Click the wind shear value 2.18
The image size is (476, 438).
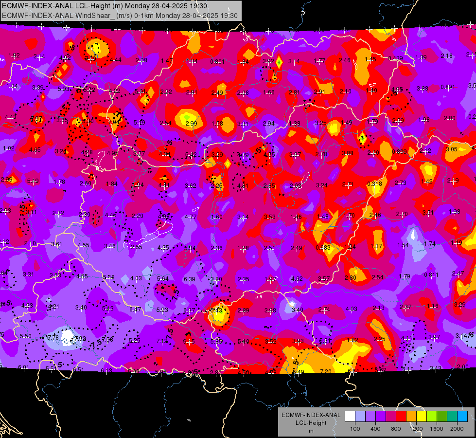tap(446, 56)
